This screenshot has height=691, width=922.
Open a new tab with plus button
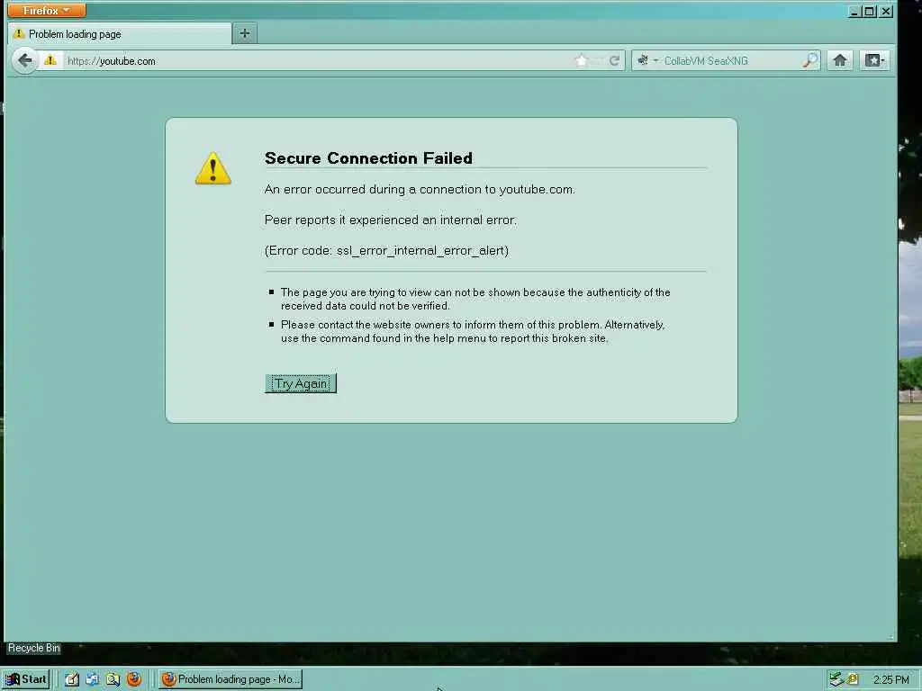pos(245,33)
